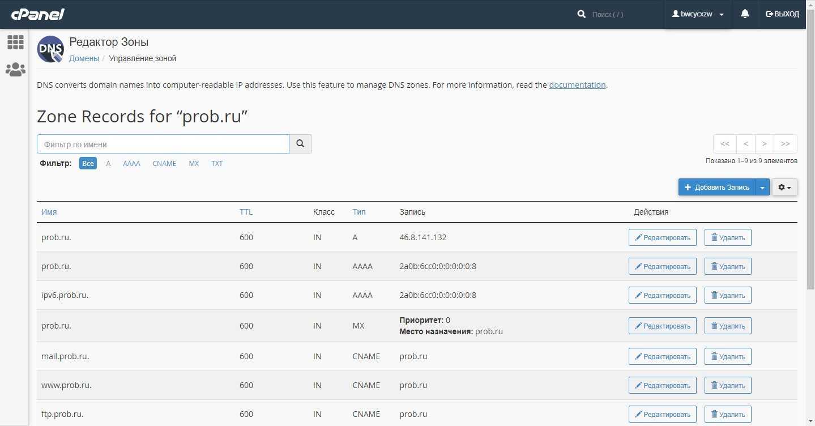Click the DNS Zone Editor icon
This screenshot has height=426, width=815.
pos(50,49)
